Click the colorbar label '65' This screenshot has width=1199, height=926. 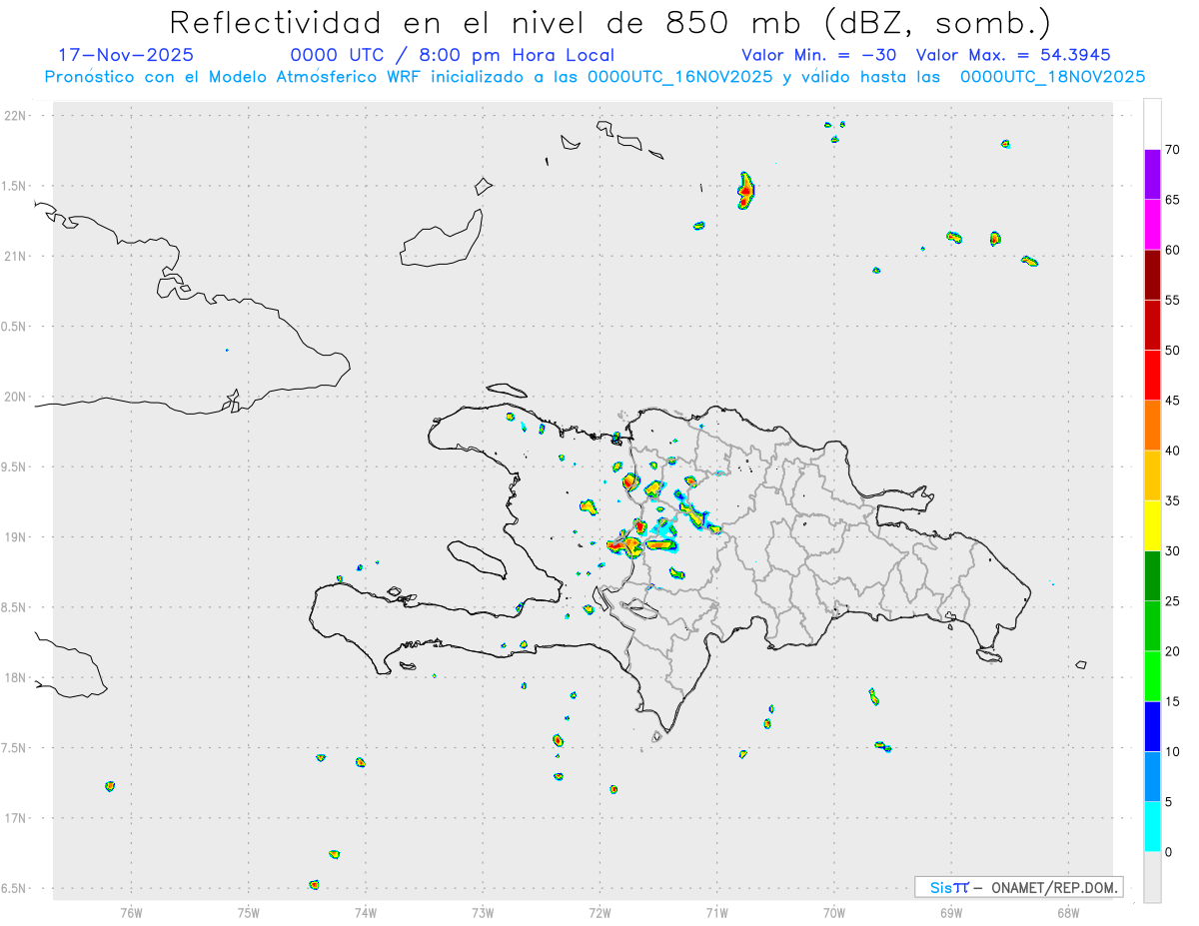coord(1173,200)
